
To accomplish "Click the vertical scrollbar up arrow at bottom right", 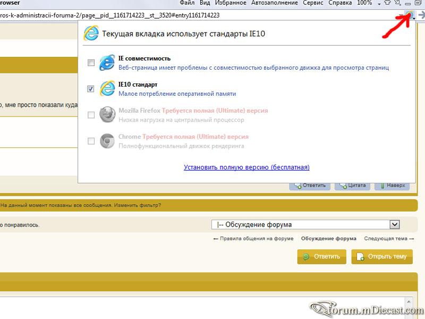I will 409,301.
